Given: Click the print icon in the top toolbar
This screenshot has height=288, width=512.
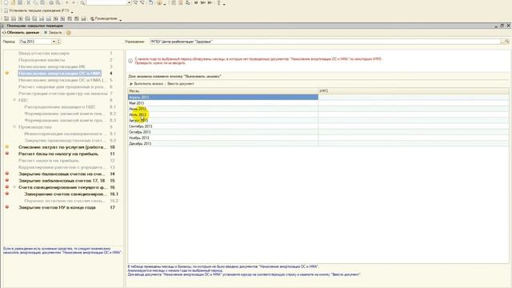Looking at the screenshot, I should pos(51,2).
